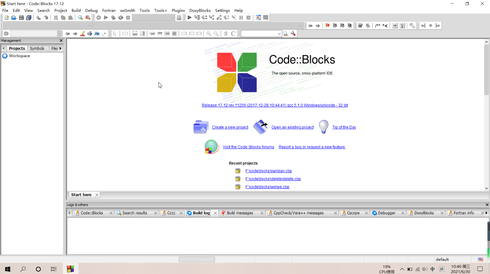Click the Undo arrow icon
490x274 pixels.
(39, 18)
